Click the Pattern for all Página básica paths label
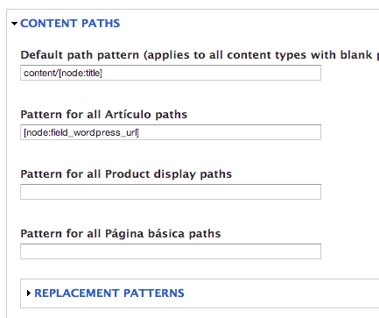The image size is (379, 318). (121, 234)
